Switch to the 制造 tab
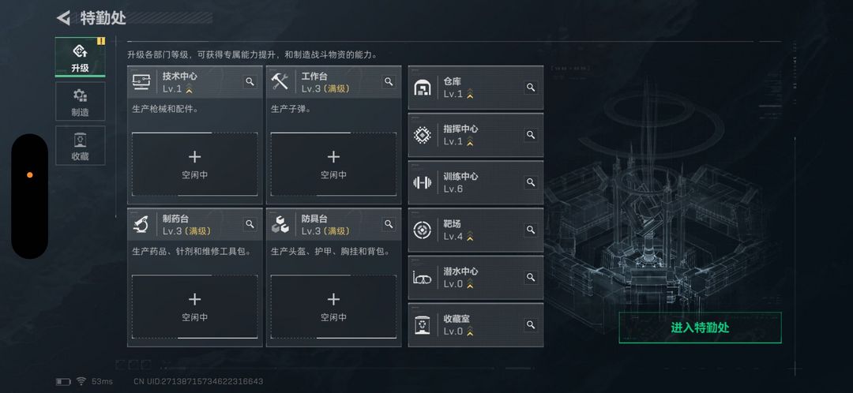853x393 pixels. pyautogui.click(x=80, y=102)
